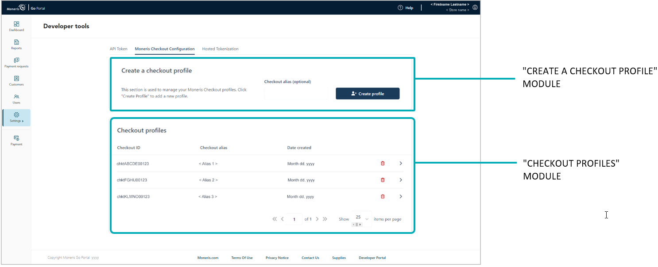Delete the chktKLMNO00123 checkout profile

tap(383, 196)
